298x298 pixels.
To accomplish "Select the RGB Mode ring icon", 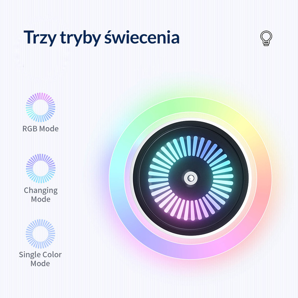I will [40, 107].
